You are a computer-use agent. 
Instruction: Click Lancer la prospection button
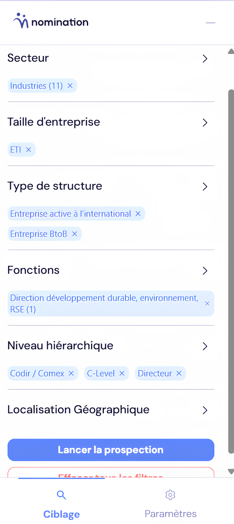click(x=111, y=450)
